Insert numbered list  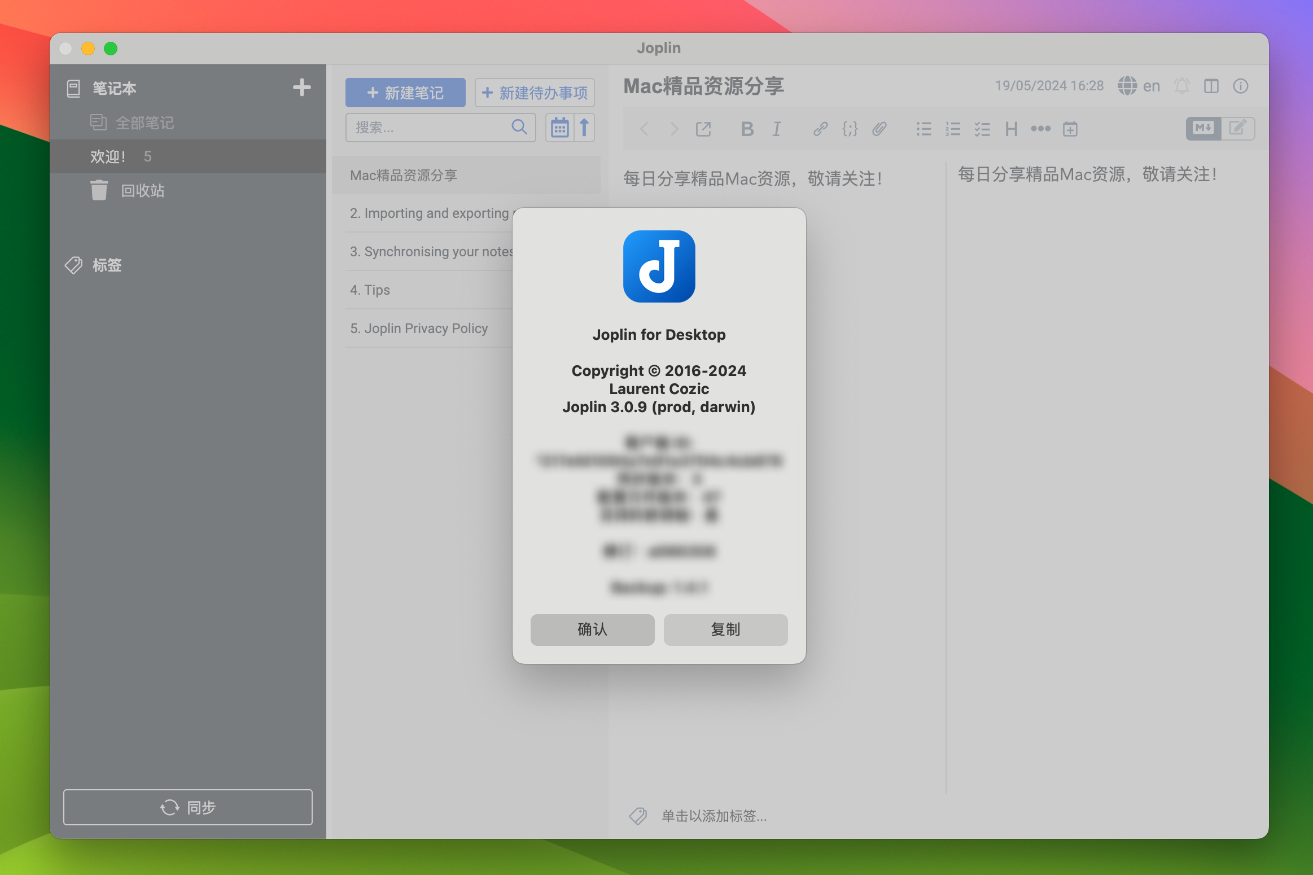[x=953, y=129]
